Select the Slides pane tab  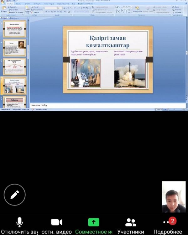pyautogui.click(x=5, y=18)
